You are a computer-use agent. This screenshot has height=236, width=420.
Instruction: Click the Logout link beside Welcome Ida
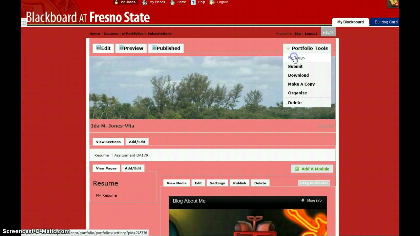(x=311, y=33)
